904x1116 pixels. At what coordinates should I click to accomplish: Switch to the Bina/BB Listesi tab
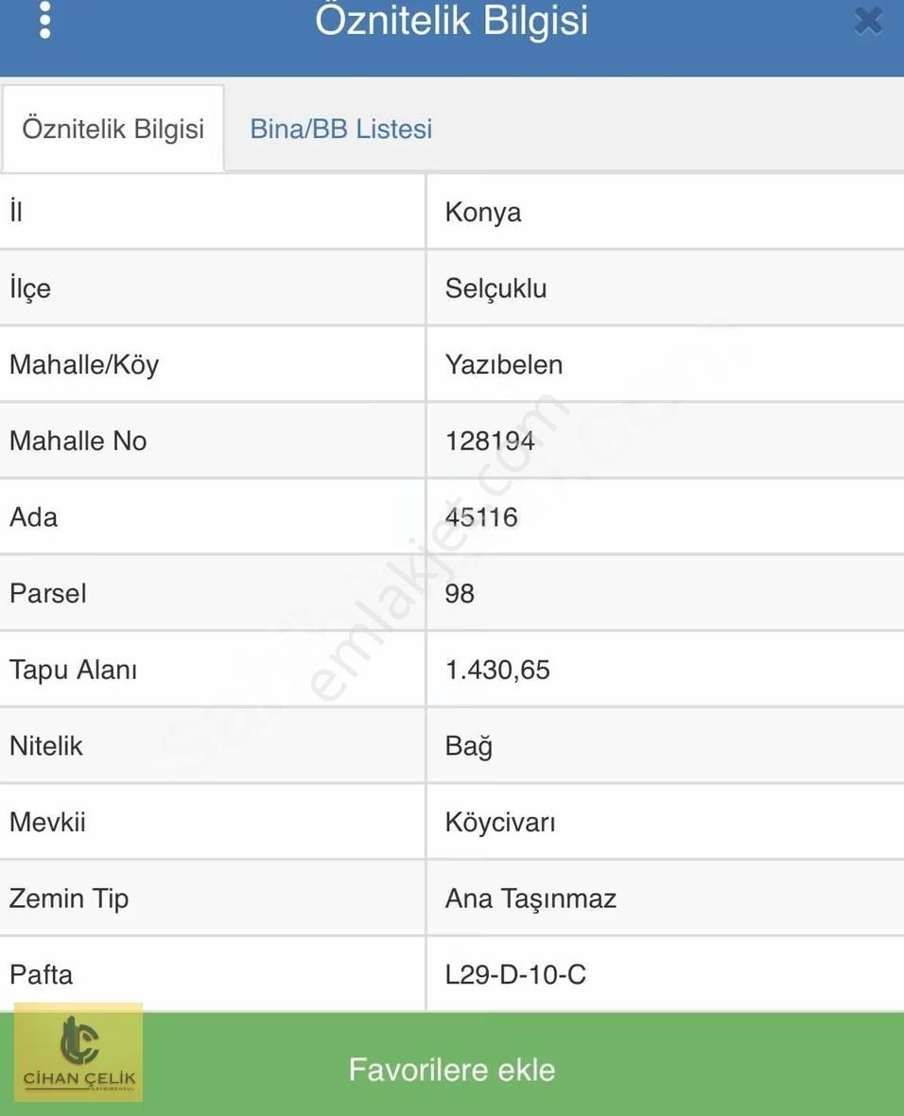point(340,129)
